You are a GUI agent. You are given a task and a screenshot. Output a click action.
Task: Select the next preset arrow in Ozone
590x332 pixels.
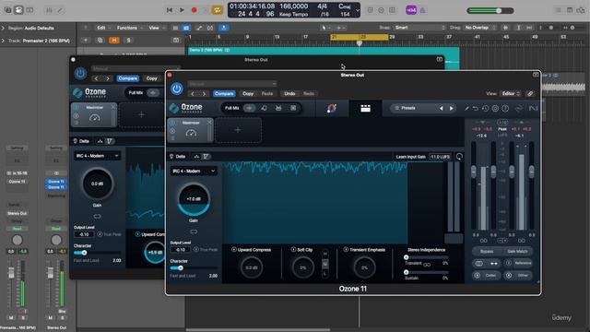coord(452,109)
